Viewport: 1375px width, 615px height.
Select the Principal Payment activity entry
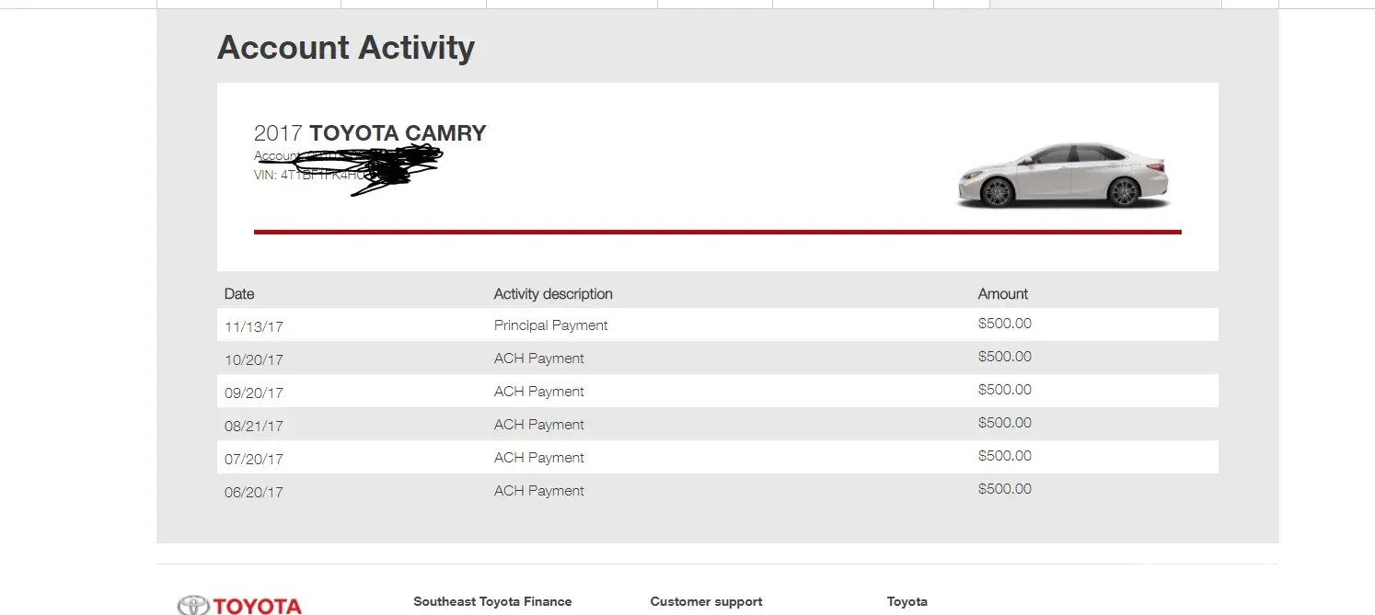point(550,325)
